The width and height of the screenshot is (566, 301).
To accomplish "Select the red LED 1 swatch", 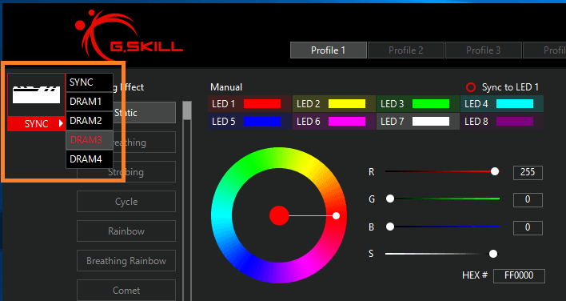I will (x=262, y=104).
